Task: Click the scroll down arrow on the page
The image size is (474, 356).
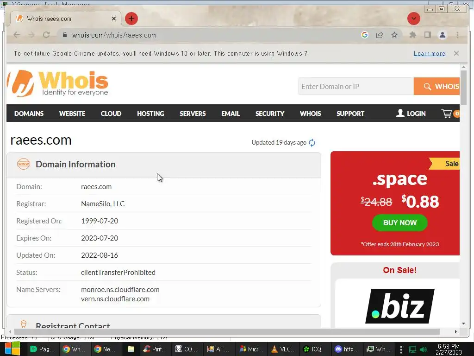Action: click(x=464, y=324)
